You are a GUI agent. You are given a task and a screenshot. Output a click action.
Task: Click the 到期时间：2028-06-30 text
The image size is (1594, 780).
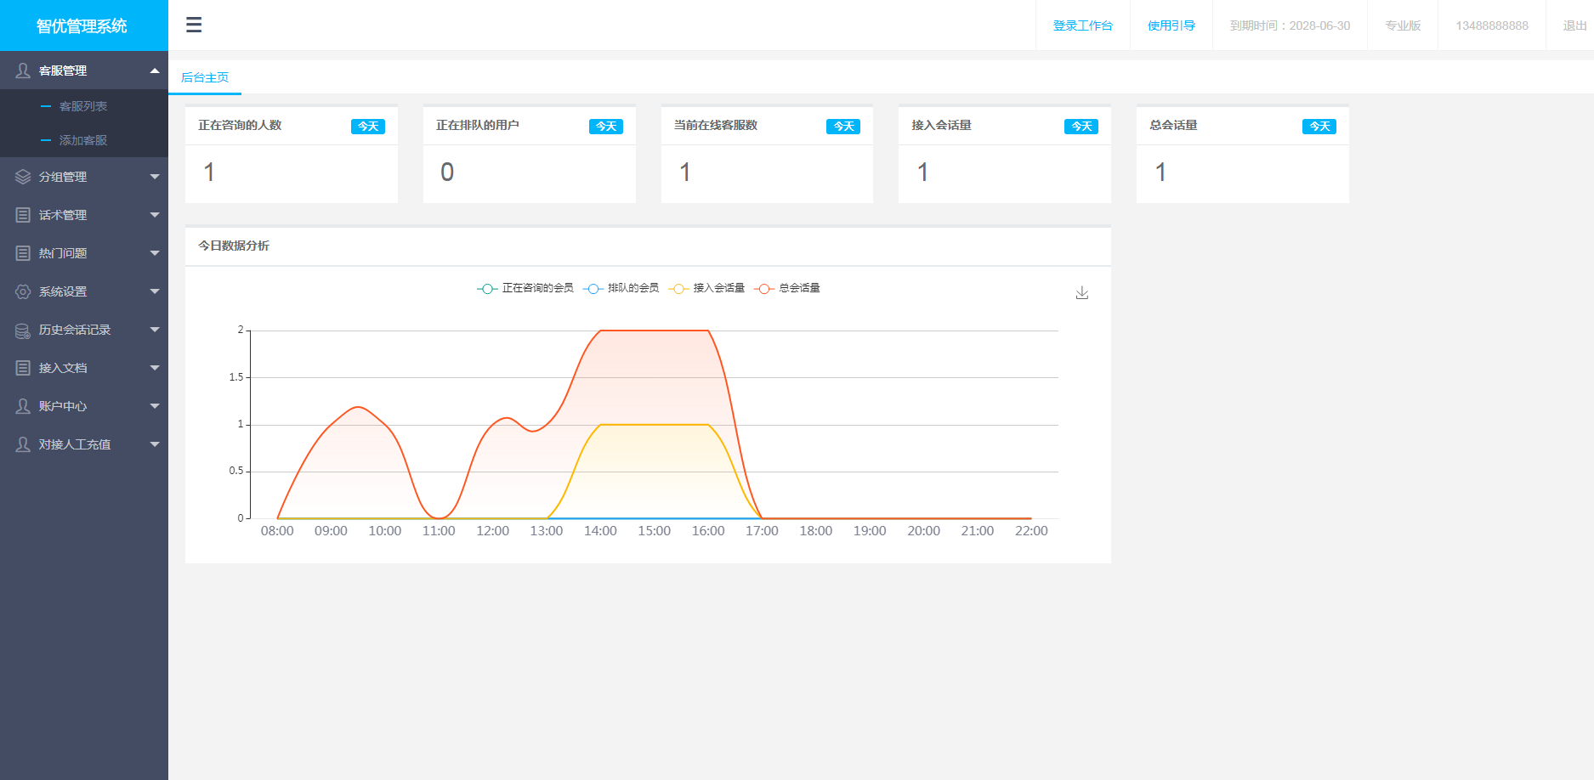[1290, 25]
